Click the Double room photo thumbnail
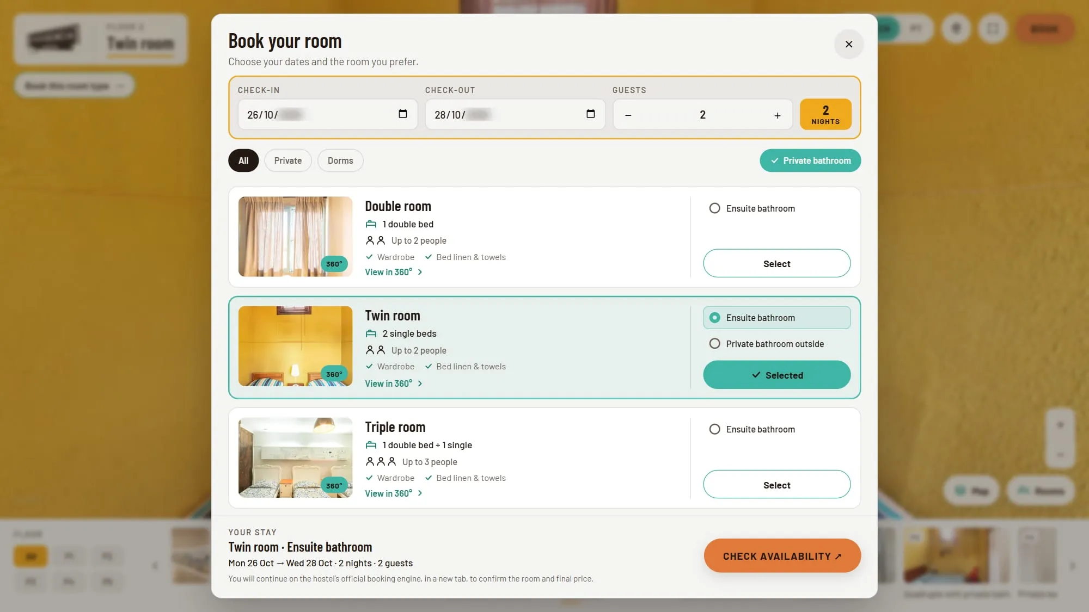1089x612 pixels. pos(295,237)
